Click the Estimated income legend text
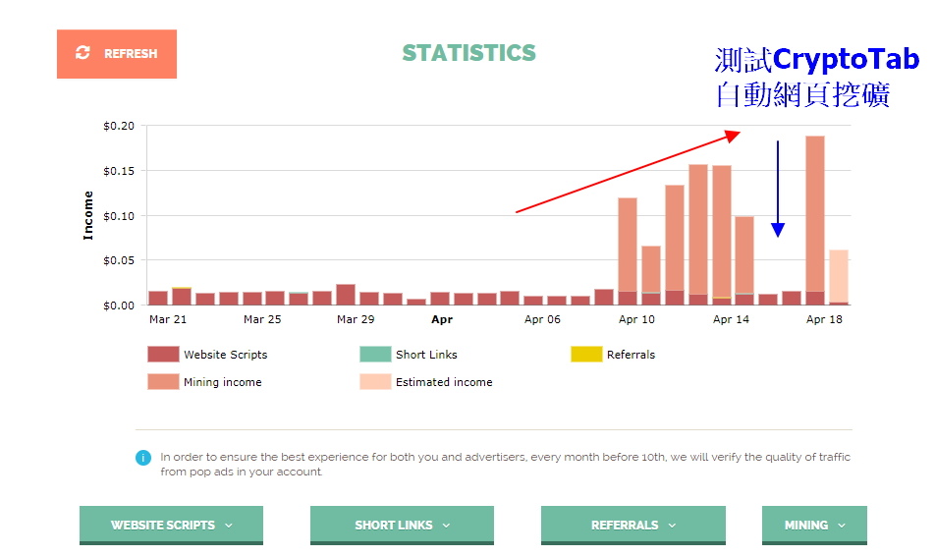Screen dimensions: 935x556 pos(444,382)
